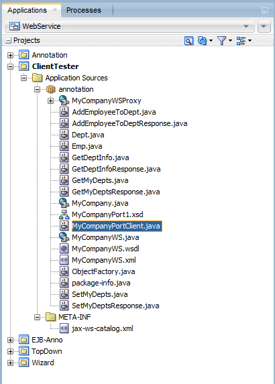
Task: Click the GetDeptInfo.java file icon
Action: click(64, 157)
